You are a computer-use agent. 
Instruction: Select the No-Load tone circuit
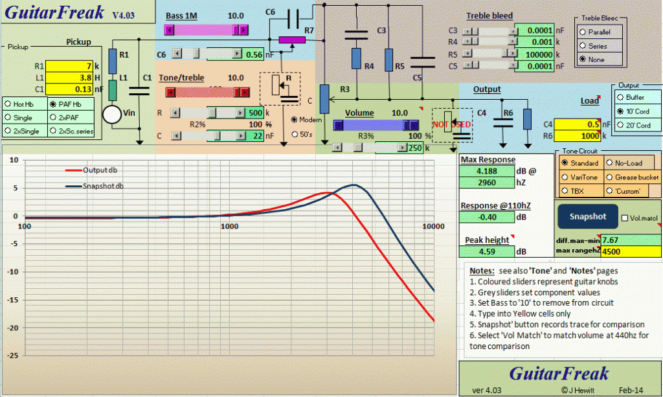click(609, 163)
